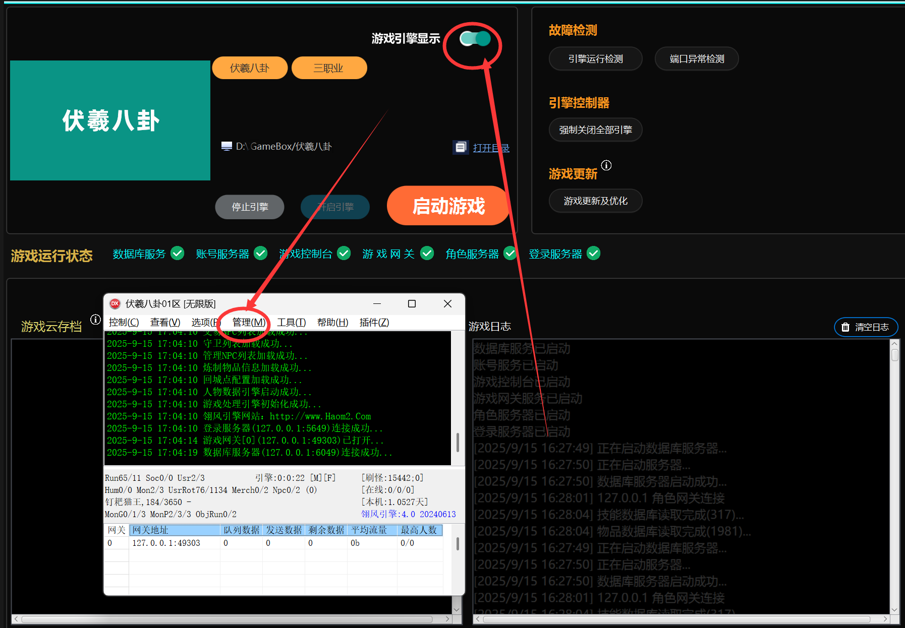Image resolution: width=905 pixels, height=628 pixels.
Task: Open the 打开目录 link
Action: tap(491, 148)
